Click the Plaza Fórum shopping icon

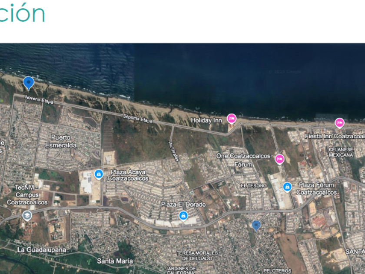(287, 187)
